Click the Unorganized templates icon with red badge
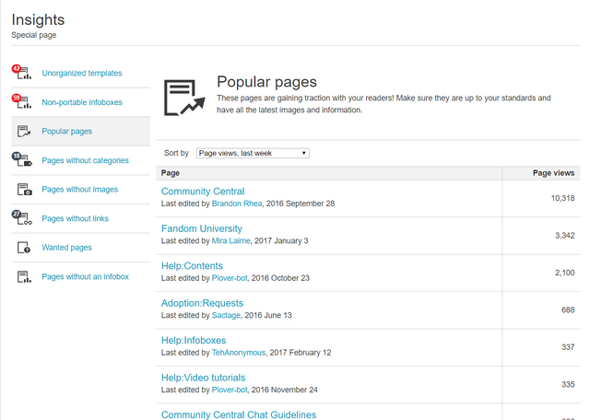This screenshot has width=590, height=420. coord(22,72)
